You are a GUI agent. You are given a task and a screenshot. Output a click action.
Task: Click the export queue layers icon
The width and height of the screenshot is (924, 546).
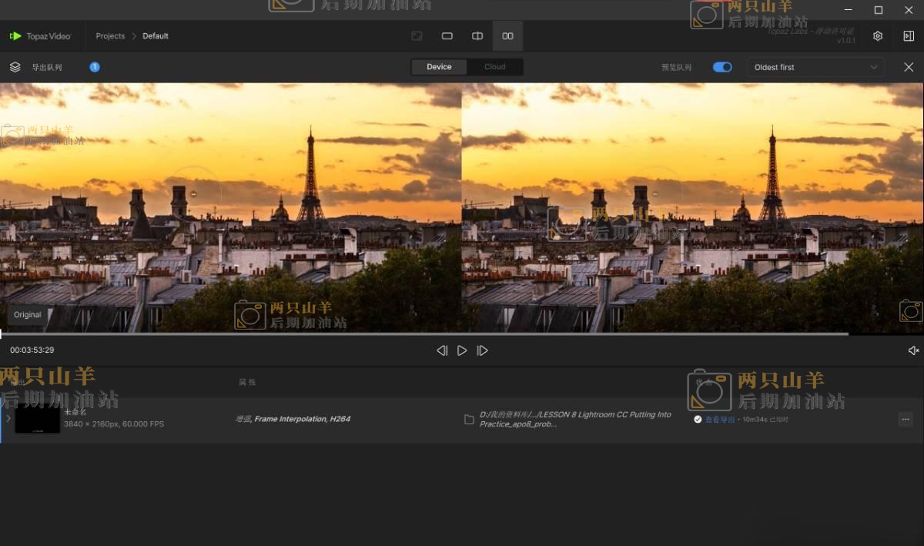coord(15,67)
